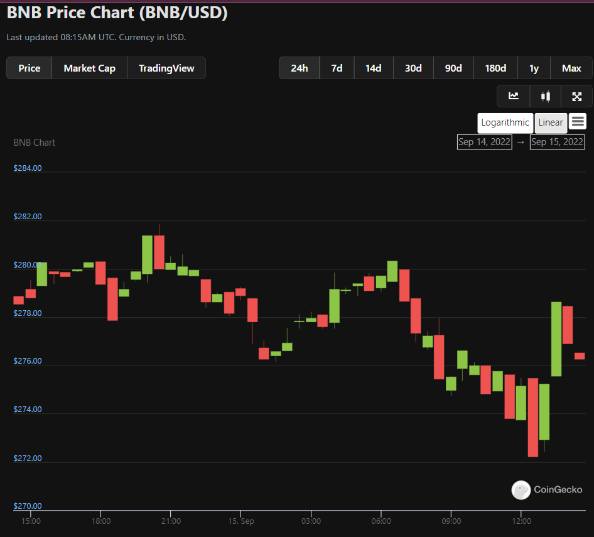Click the 06:00 time axis label
594x537 pixels.
(381, 521)
